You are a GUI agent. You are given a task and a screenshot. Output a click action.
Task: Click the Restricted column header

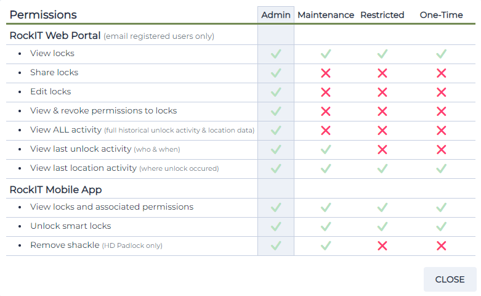pos(382,15)
